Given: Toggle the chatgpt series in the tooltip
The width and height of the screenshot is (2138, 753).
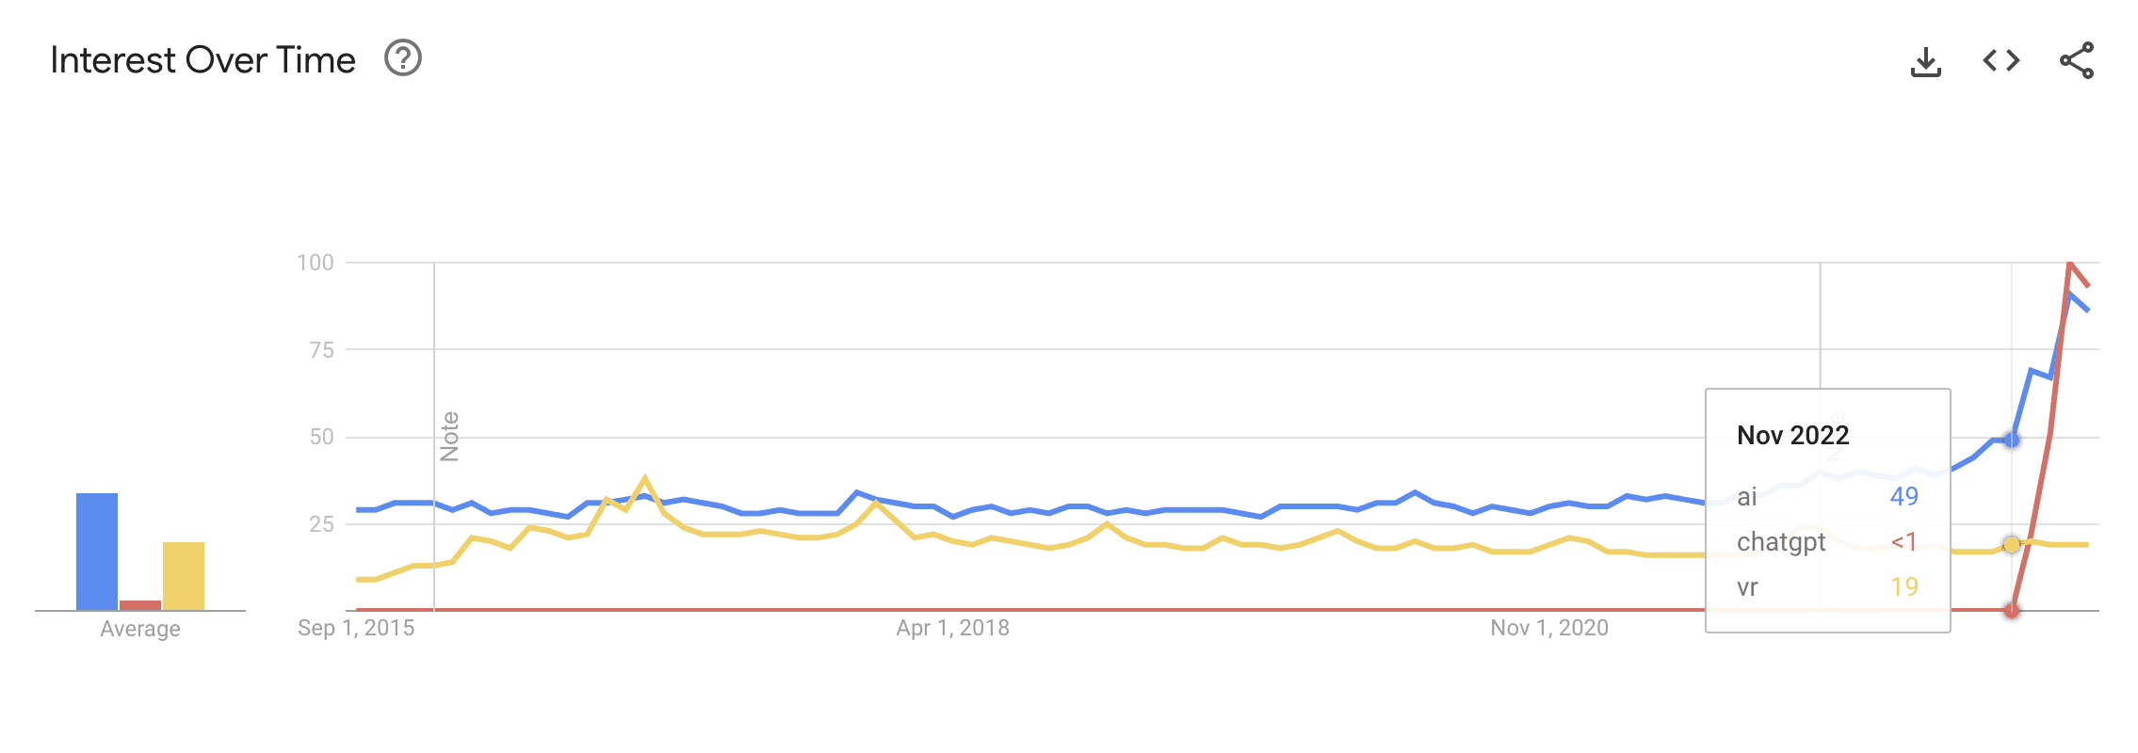Looking at the screenshot, I should pos(1780,541).
